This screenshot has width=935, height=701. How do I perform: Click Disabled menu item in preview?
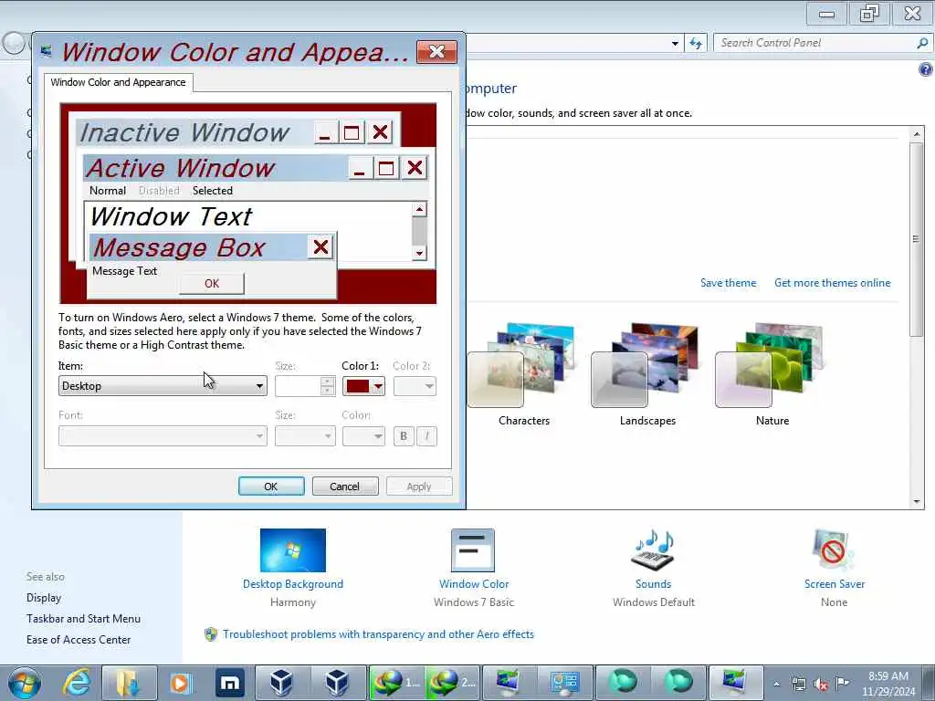coord(159,191)
